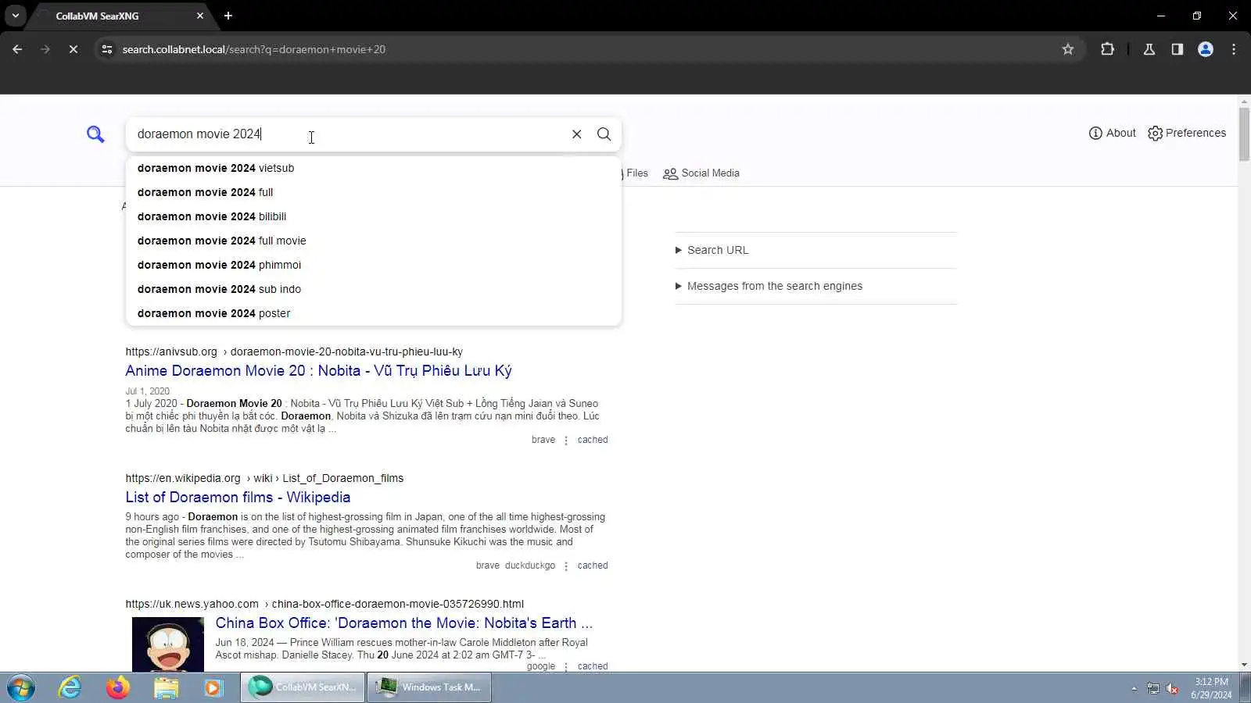Open 'List of Doraemon films - Wikipedia' result
The width and height of the screenshot is (1251, 703).
pos(238,498)
